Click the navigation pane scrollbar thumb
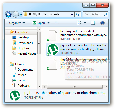The image size is (115, 109). 39,43
